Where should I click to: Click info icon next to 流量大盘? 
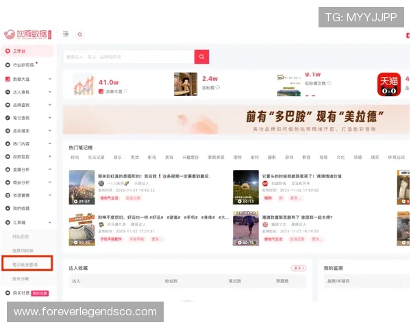[x=125, y=91]
